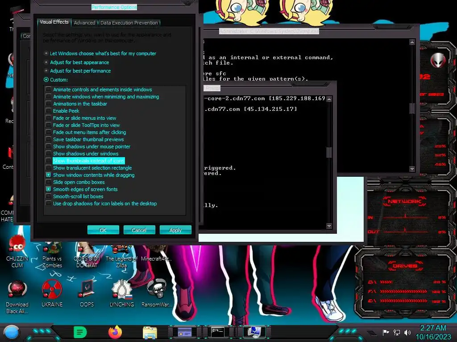
Task: Click the volume speaker tray icon
Action: [x=407, y=332]
